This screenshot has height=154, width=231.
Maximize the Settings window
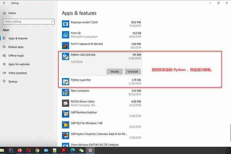coord(219,3)
